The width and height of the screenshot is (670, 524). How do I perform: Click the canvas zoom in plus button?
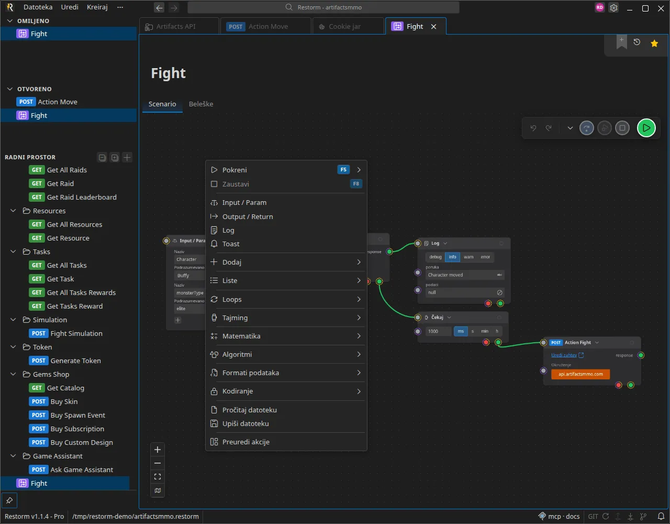(158, 450)
